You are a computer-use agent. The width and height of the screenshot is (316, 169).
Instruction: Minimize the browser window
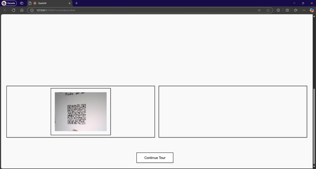click(x=294, y=3)
